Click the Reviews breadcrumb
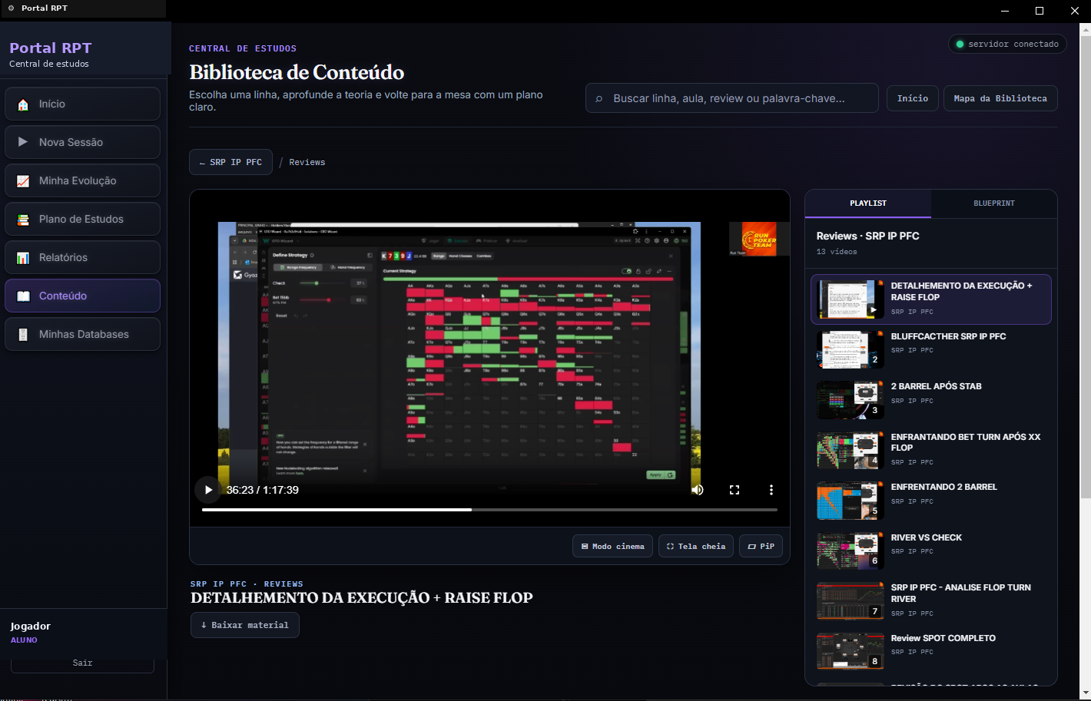Viewport: 1091px width, 701px height. (x=307, y=162)
